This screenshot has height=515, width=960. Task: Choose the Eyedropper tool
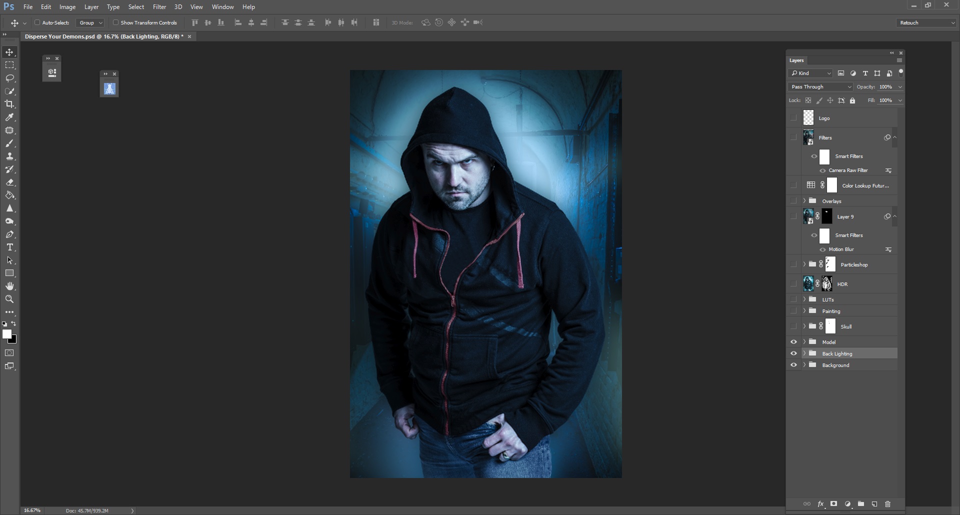[x=10, y=117]
